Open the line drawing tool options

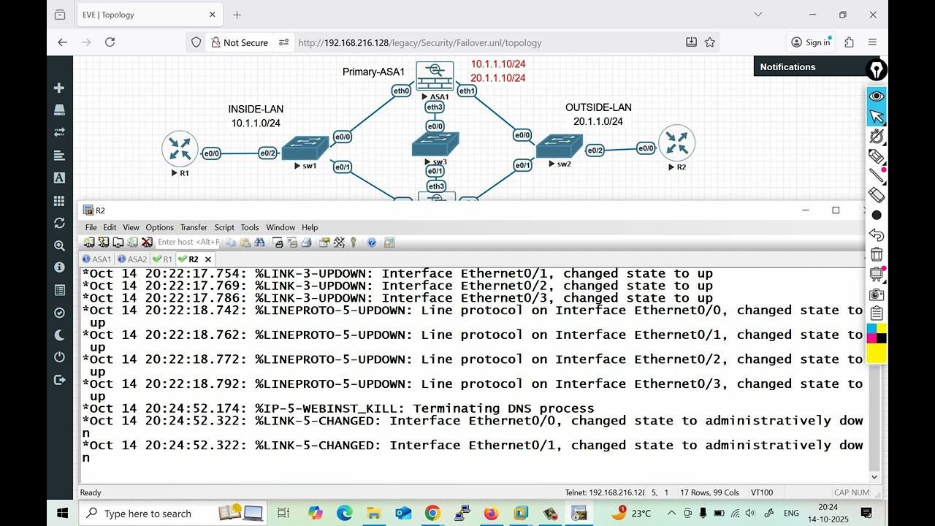tap(877, 175)
